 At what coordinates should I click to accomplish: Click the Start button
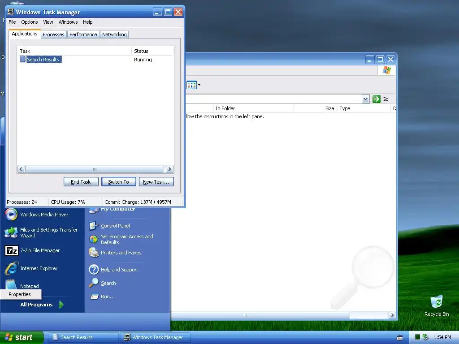coord(22,337)
